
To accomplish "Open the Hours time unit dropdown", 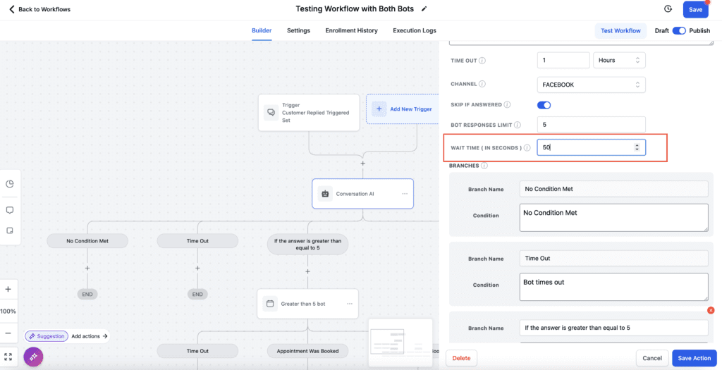I will tap(619, 61).
